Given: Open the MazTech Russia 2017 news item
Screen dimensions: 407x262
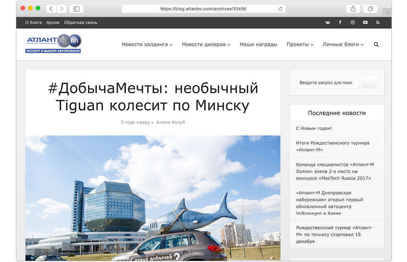Looking at the screenshot, I should pyautogui.click(x=335, y=171).
